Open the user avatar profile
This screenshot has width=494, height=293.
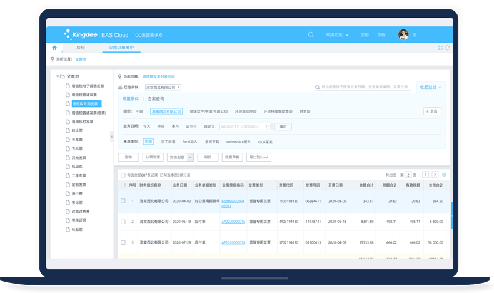click(x=403, y=34)
